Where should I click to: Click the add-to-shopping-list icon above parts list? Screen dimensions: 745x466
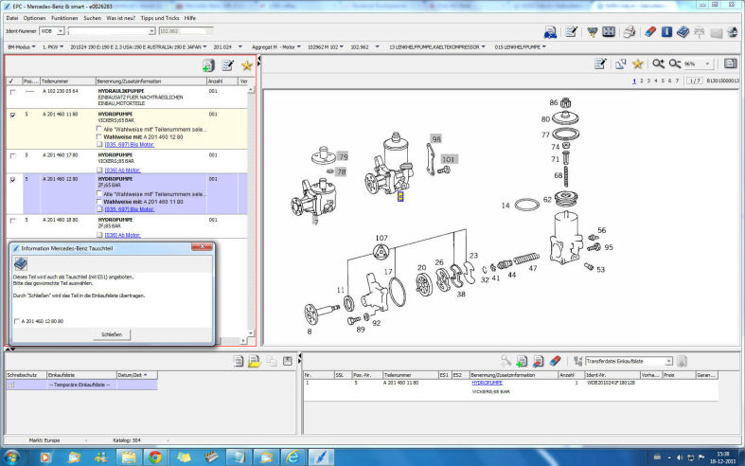coord(208,65)
